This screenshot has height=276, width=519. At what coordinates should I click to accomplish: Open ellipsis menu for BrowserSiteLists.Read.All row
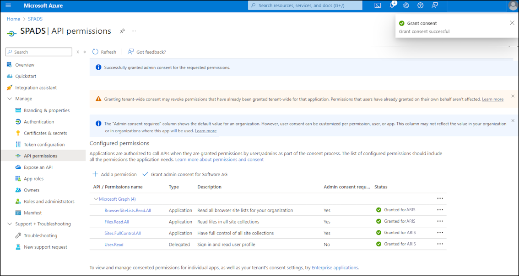click(x=440, y=210)
